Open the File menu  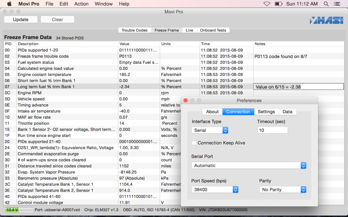[x=49, y=4]
